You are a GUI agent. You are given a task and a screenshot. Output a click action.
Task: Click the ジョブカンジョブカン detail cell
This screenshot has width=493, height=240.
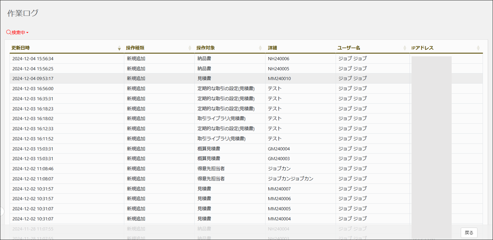(x=290, y=179)
